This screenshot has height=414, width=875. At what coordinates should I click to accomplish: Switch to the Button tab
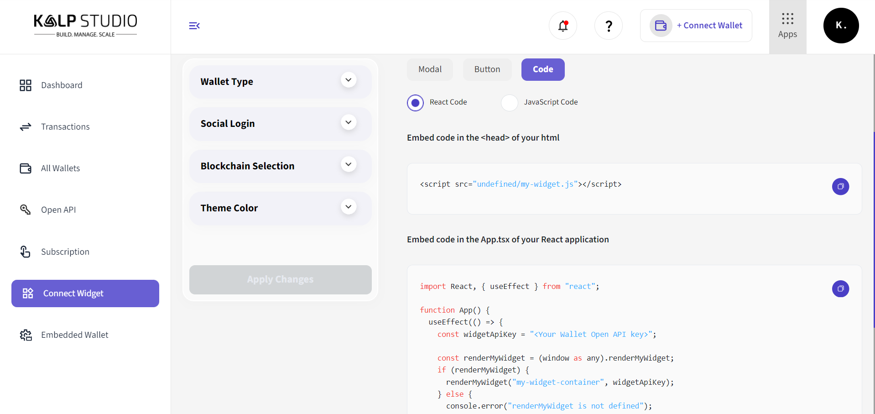487,69
